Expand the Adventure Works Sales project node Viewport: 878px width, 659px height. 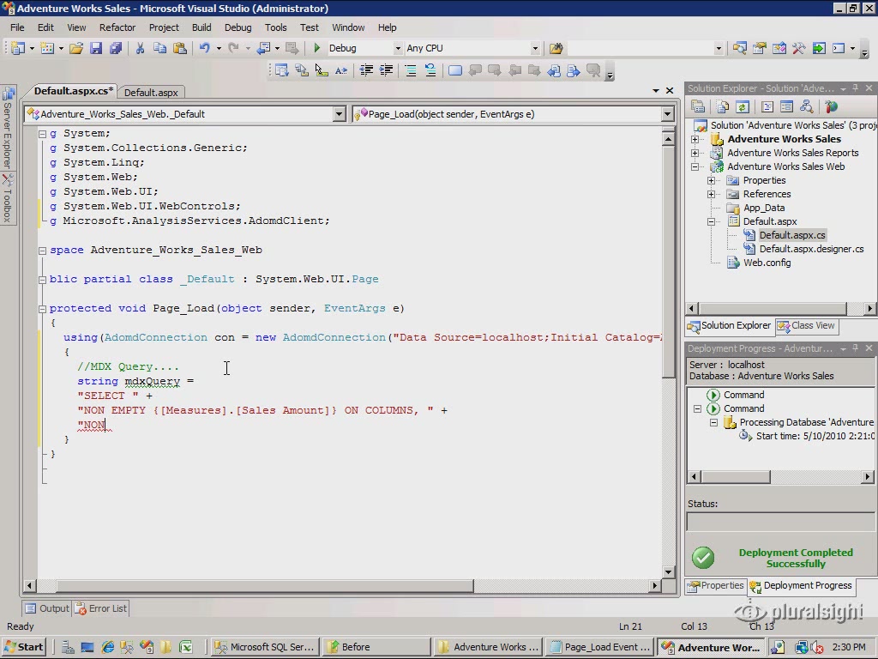695,139
